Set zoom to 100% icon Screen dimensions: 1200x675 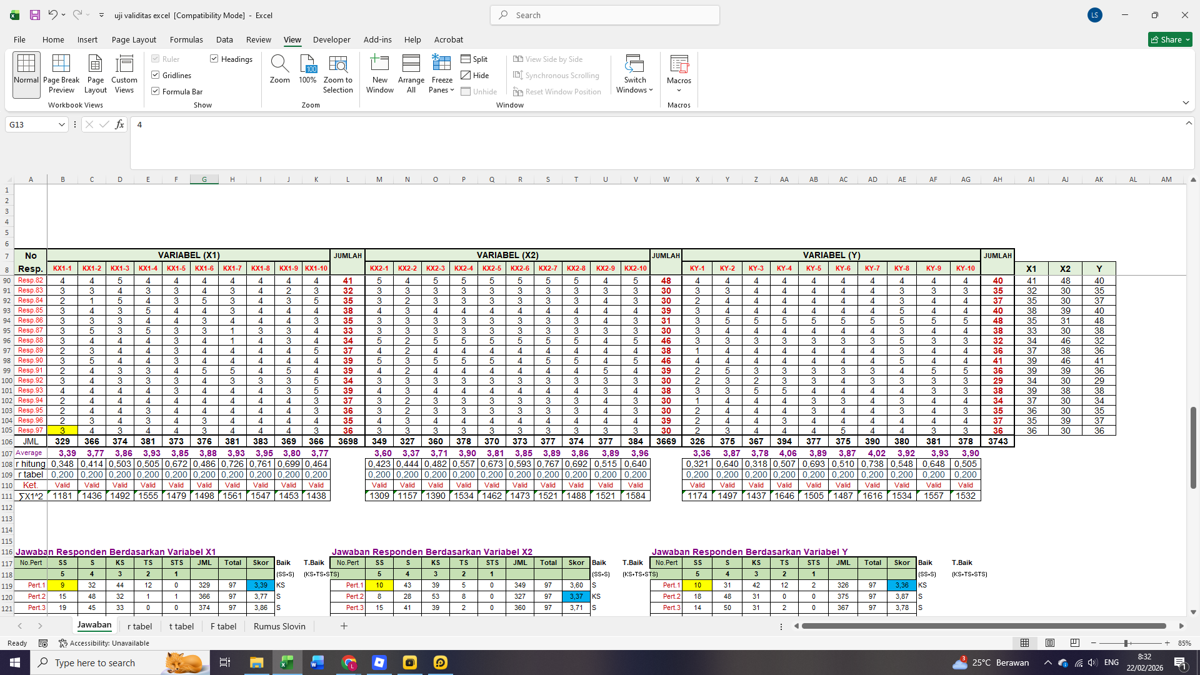tap(307, 64)
